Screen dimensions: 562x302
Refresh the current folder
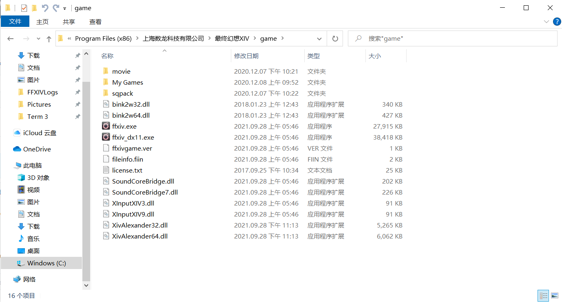pos(335,39)
